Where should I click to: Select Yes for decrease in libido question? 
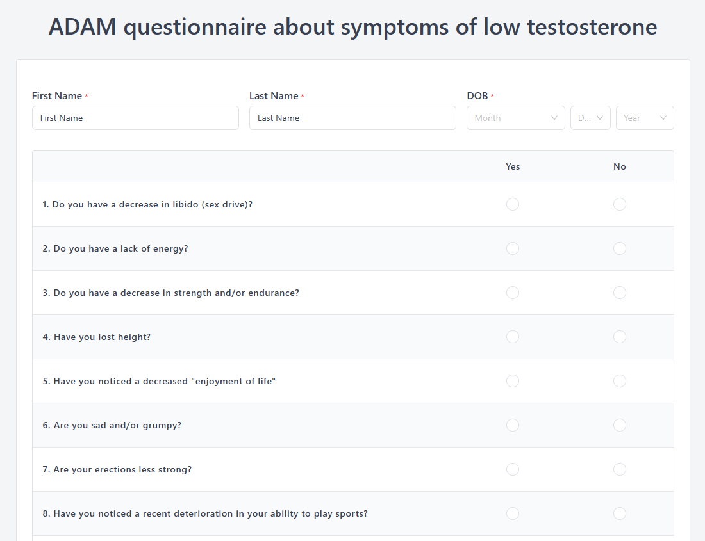513,204
